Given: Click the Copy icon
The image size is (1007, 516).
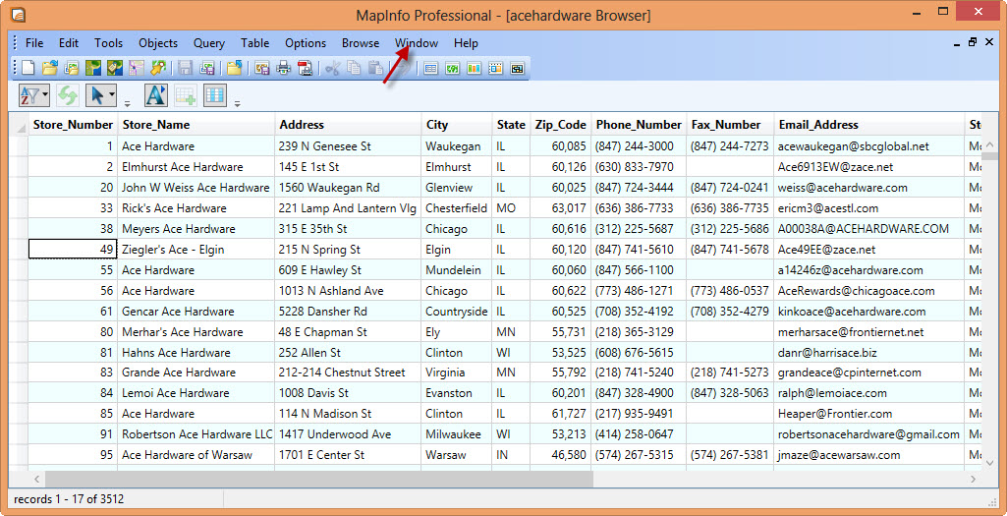Looking at the screenshot, I should pyautogui.click(x=354, y=68).
